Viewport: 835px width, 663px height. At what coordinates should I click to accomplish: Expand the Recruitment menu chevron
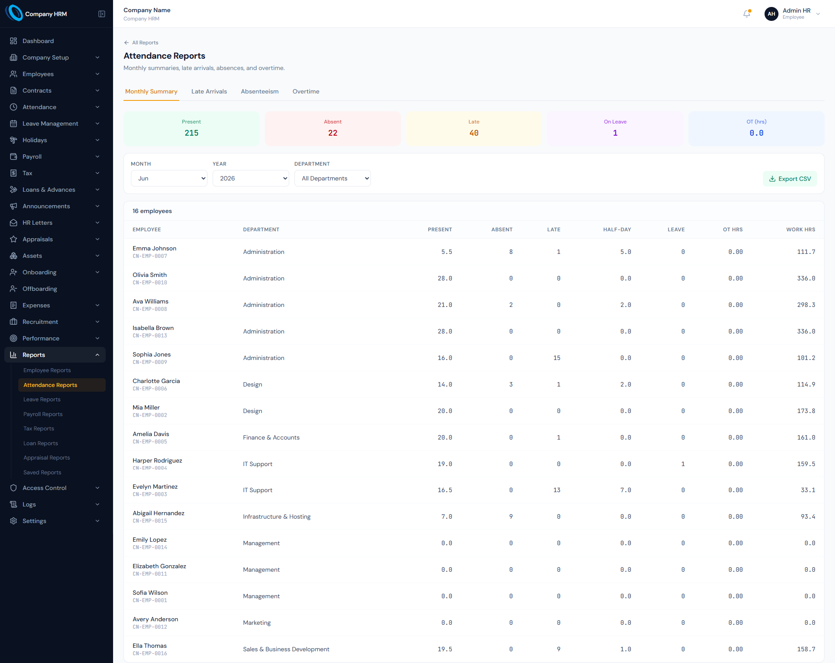pyautogui.click(x=97, y=322)
